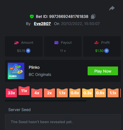123x130 pixels.
Task: Click the Plinko game title
Action: click(x=34, y=67)
